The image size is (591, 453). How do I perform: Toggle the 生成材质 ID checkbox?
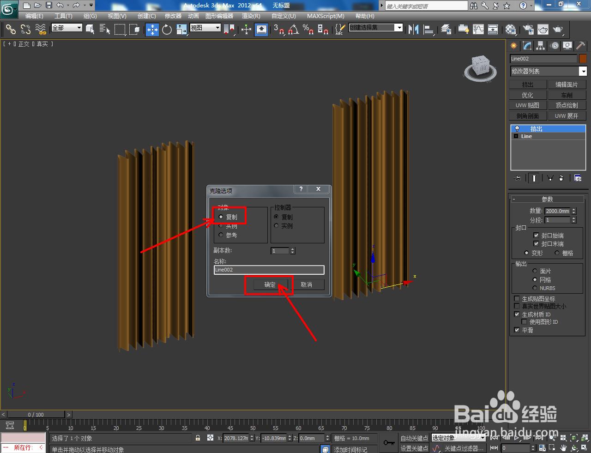point(517,314)
